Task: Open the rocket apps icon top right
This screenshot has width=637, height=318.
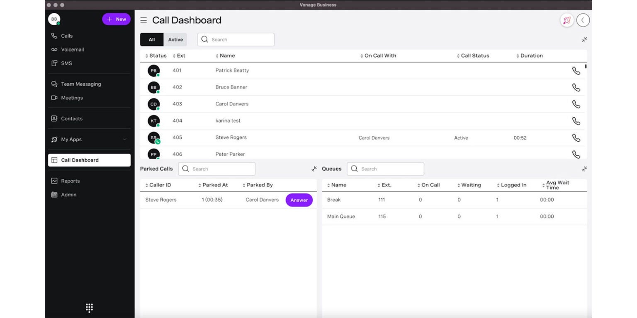Action: (x=566, y=20)
